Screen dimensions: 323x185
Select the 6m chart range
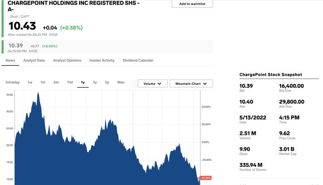coord(56,82)
